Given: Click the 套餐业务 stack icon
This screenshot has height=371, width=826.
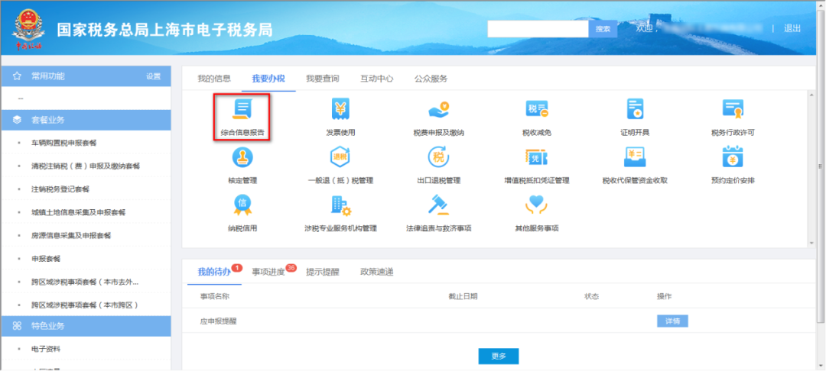Looking at the screenshot, I should (x=17, y=120).
